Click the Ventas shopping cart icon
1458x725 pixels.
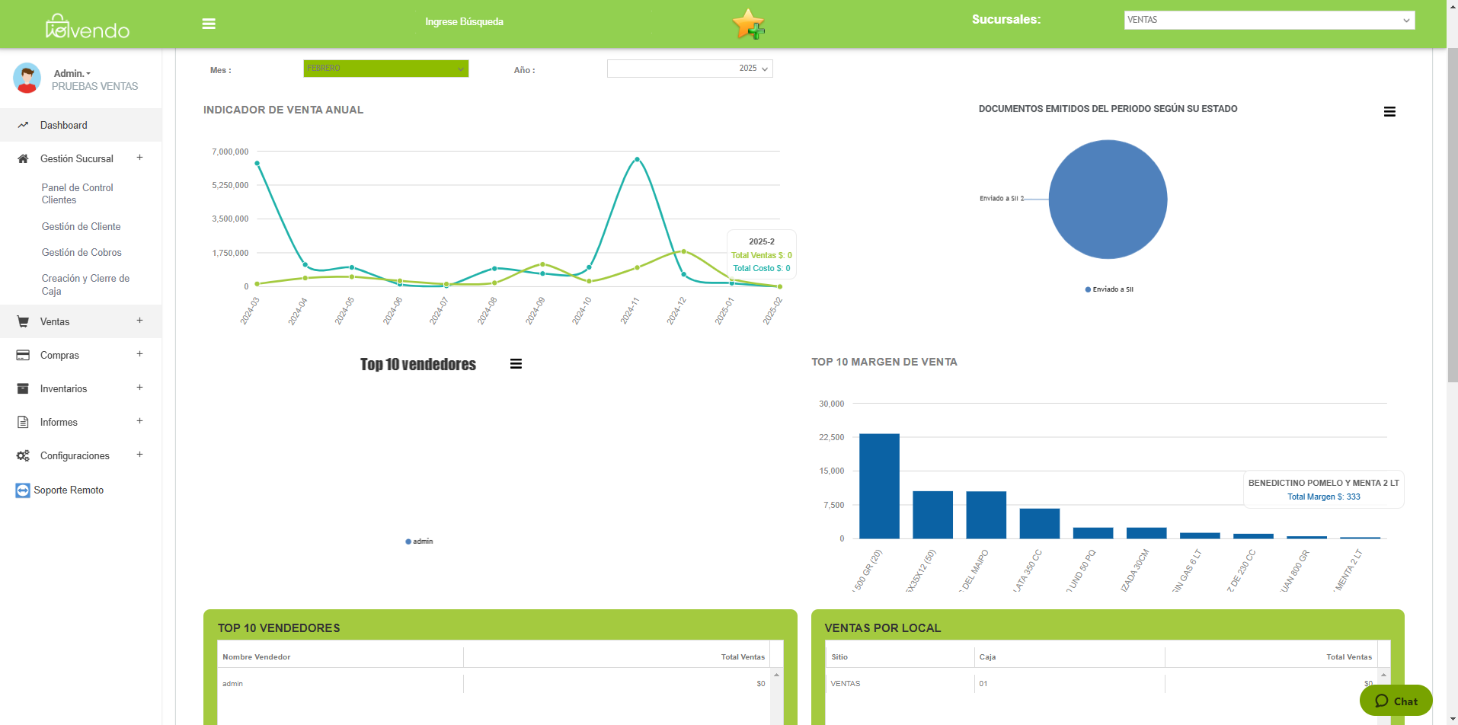click(23, 321)
